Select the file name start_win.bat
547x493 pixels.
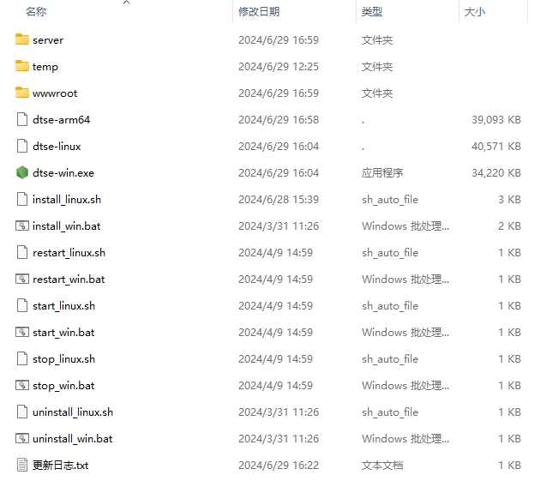[x=63, y=332]
